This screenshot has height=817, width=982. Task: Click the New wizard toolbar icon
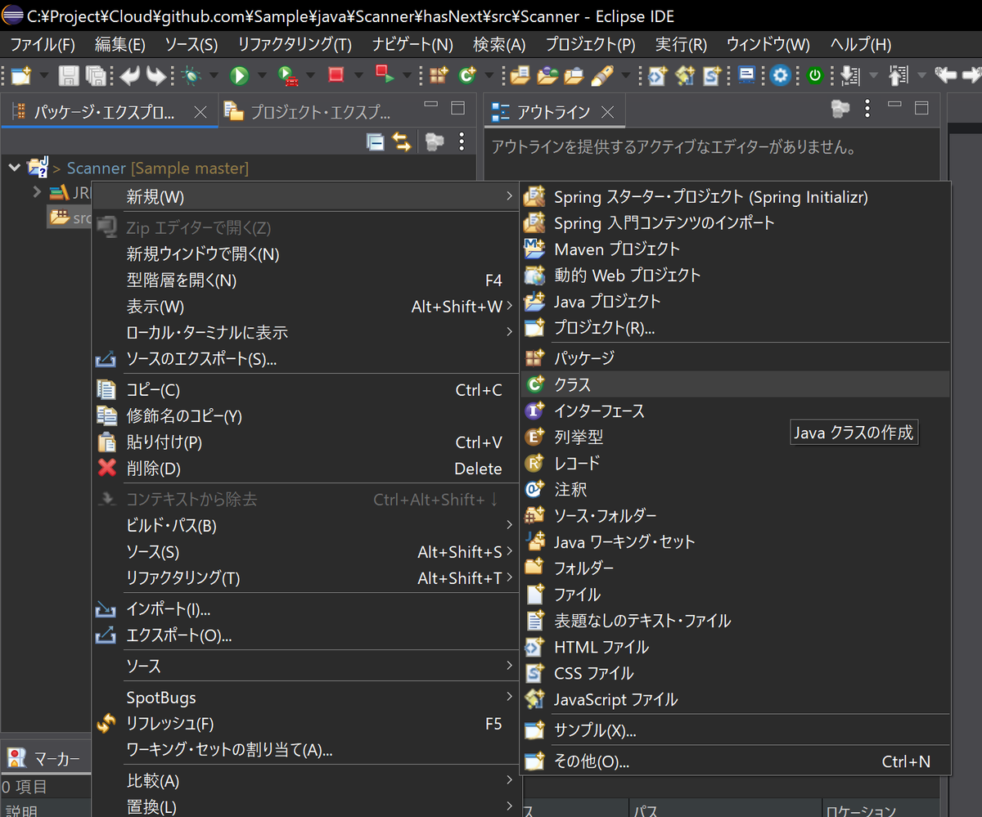pos(21,76)
